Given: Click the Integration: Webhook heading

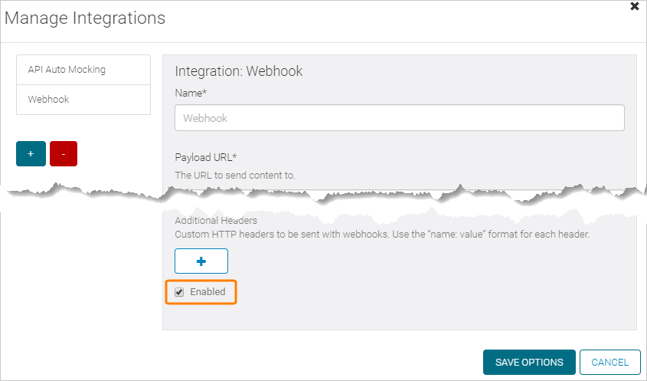Looking at the screenshot, I should coord(239,71).
